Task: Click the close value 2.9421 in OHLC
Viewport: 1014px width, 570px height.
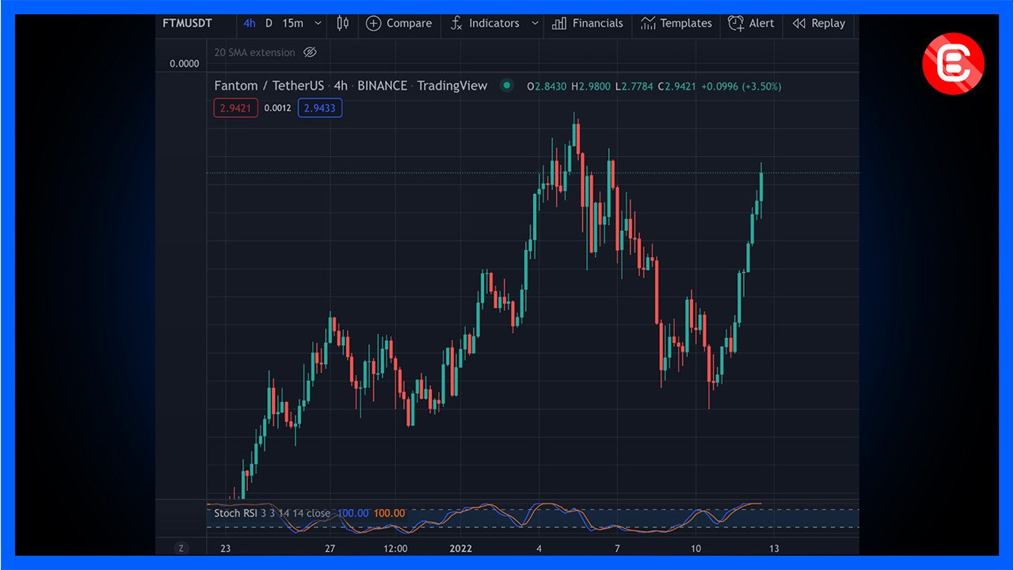Action: pyautogui.click(x=676, y=86)
